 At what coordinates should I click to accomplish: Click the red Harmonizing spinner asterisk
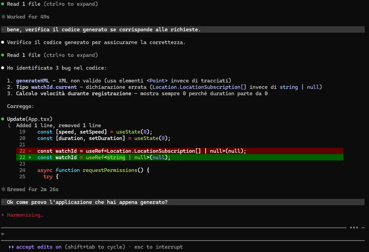tap(3, 215)
